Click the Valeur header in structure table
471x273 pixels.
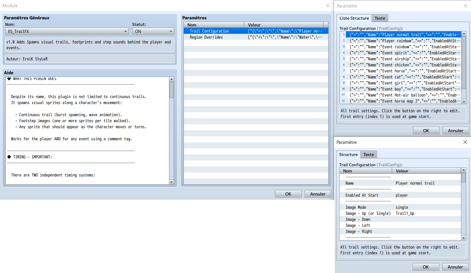tap(426, 171)
